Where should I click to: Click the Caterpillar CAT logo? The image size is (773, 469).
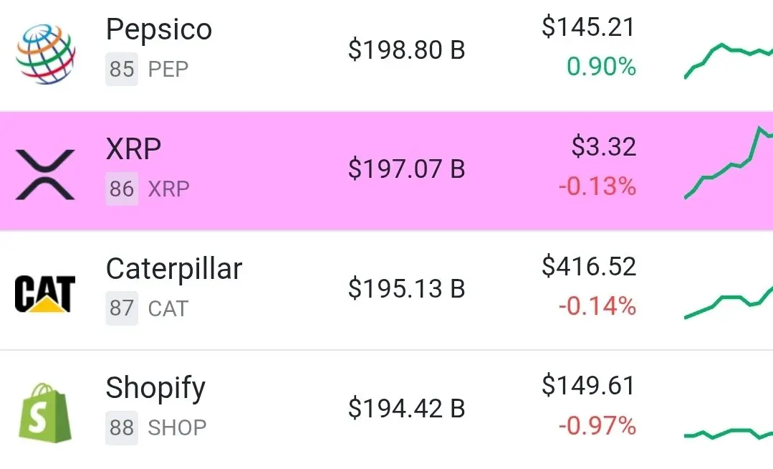click(45, 294)
